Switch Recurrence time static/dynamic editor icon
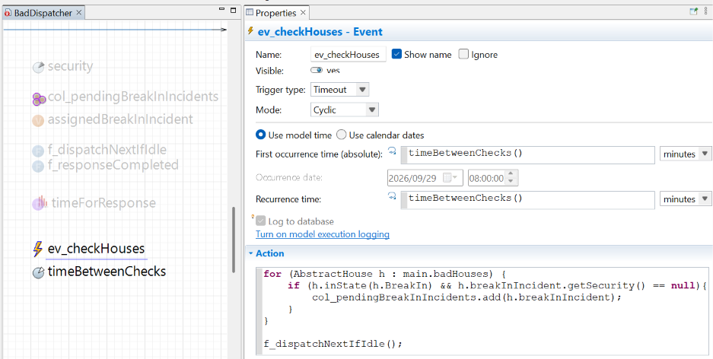 coord(392,196)
